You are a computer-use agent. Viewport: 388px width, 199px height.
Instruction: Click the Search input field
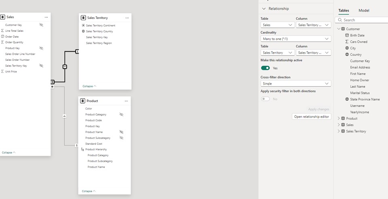364,20
